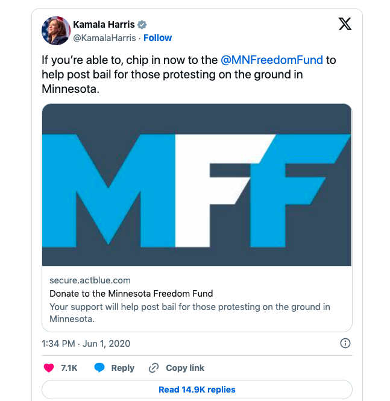Click the secure.actblue.com domain text
The image size is (390, 401).
(x=90, y=280)
